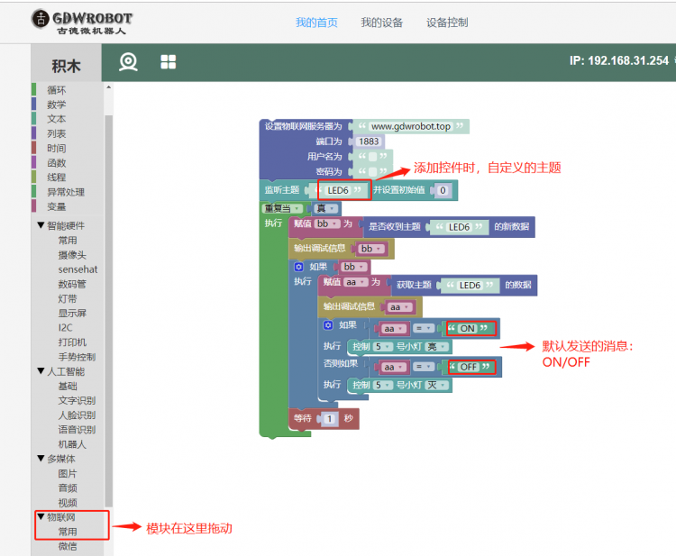The height and width of the screenshot is (556, 676).
Task: Select the I2C subcategory
Action: [65, 328]
